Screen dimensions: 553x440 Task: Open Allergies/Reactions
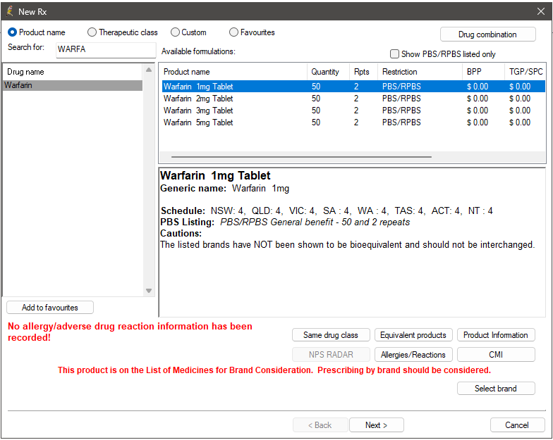click(413, 355)
